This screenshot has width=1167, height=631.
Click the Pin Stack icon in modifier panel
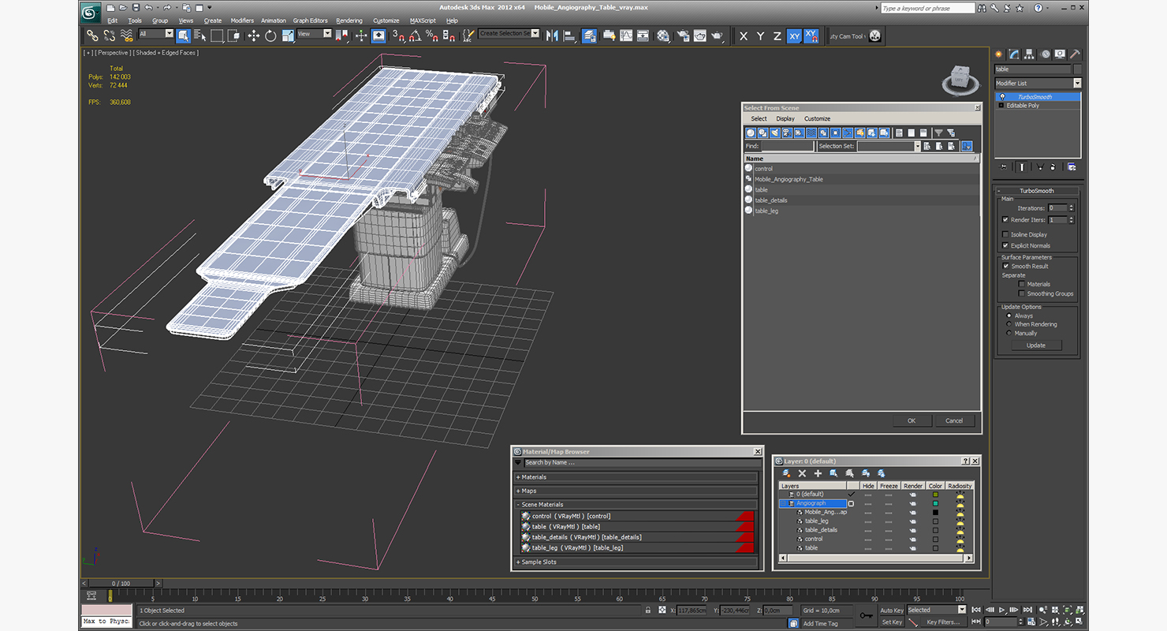[x=1003, y=166]
